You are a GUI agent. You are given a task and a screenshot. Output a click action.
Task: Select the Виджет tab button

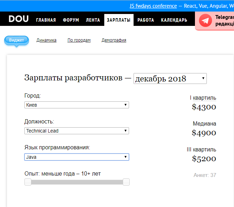pos(16,40)
